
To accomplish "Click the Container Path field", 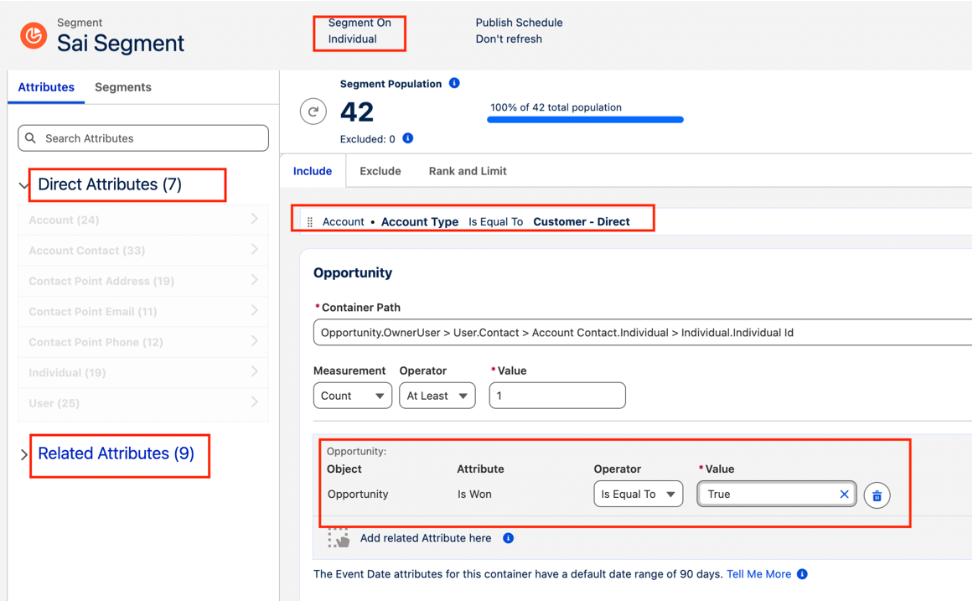I will [x=643, y=333].
